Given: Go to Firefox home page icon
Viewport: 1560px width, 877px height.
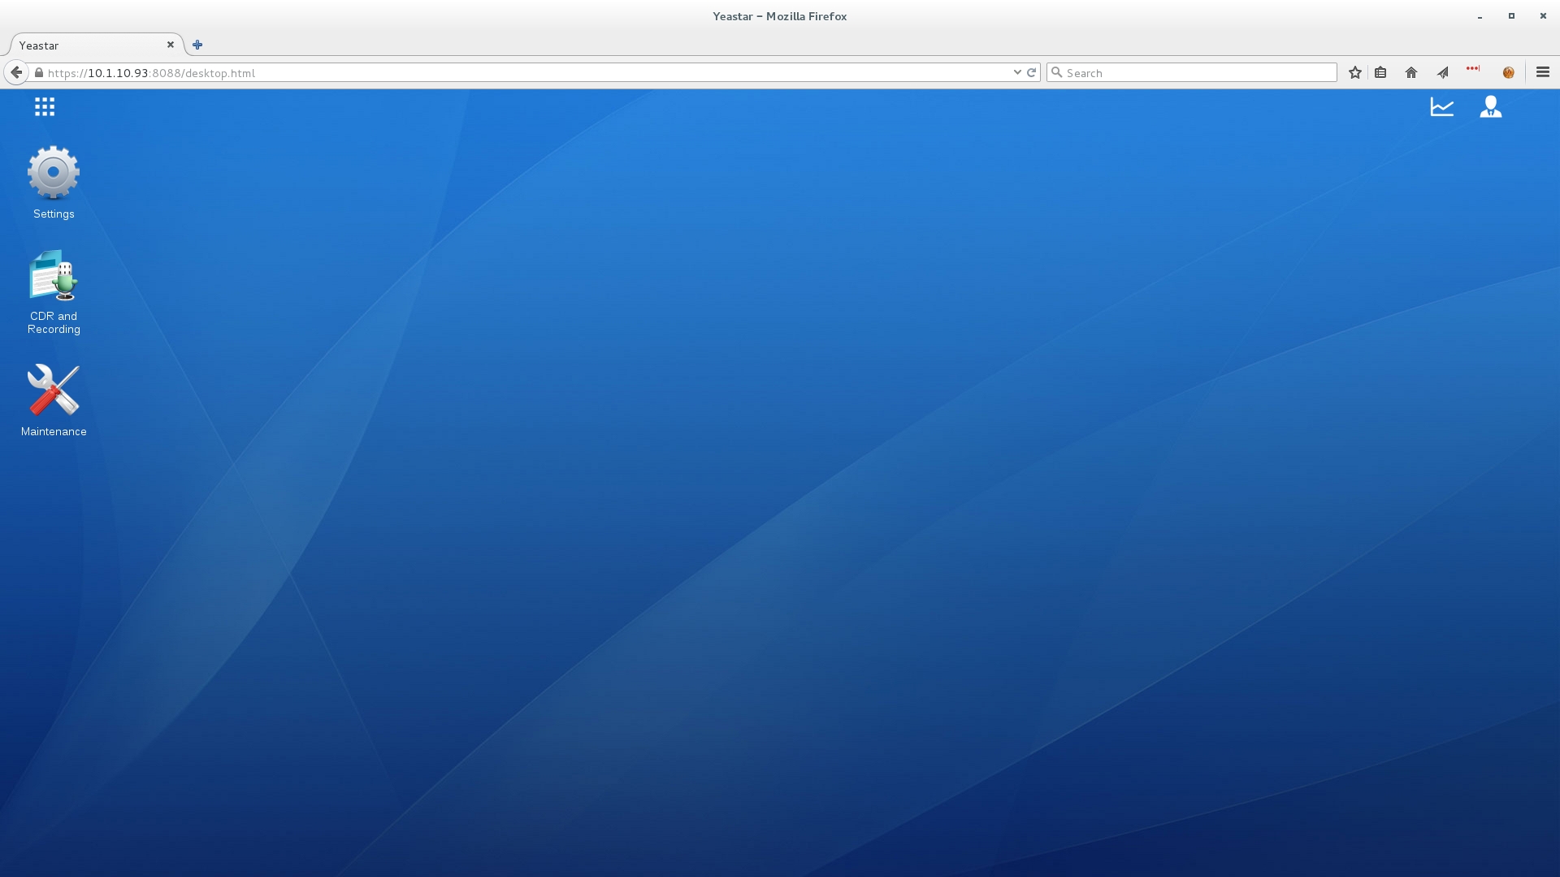Looking at the screenshot, I should (1411, 72).
